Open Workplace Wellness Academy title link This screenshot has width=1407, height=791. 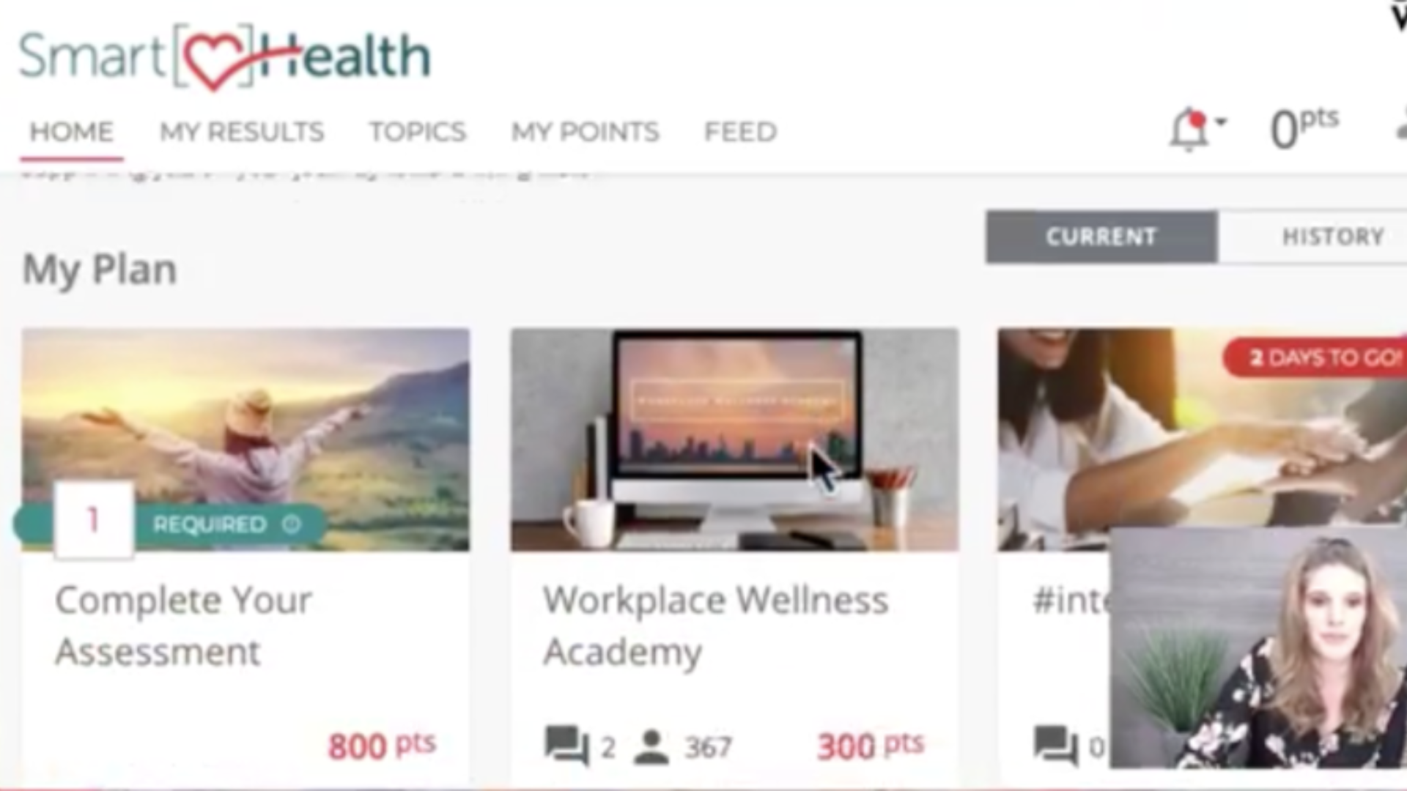(x=716, y=626)
